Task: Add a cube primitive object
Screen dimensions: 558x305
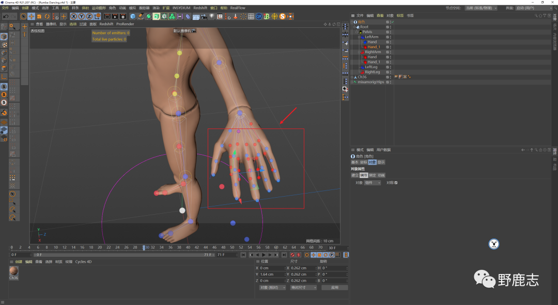Action: pyautogui.click(x=133, y=17)
